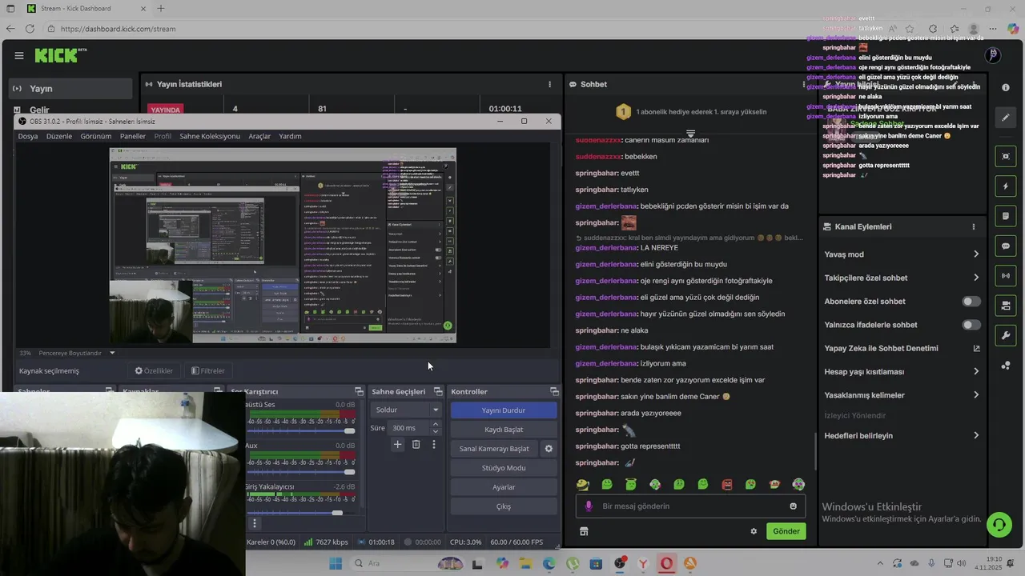Open Düzenle menu in OBS
The image size is (1025, 576).
click(x=59, y=136)
